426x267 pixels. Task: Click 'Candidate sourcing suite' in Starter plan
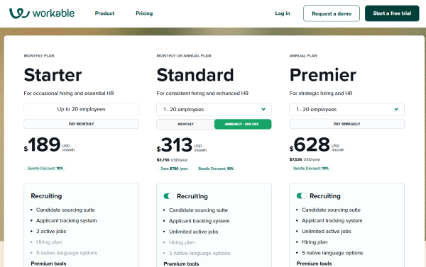coord(65,210)
